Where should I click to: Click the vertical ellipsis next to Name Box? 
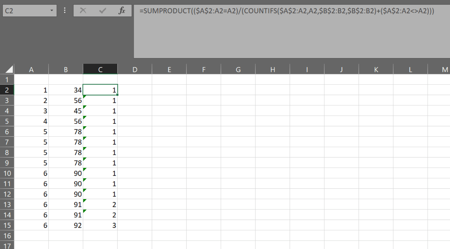point(64,10)
